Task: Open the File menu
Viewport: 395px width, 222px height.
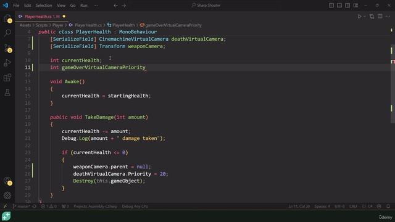Action: pyautogui.click(x=16, y=6)
